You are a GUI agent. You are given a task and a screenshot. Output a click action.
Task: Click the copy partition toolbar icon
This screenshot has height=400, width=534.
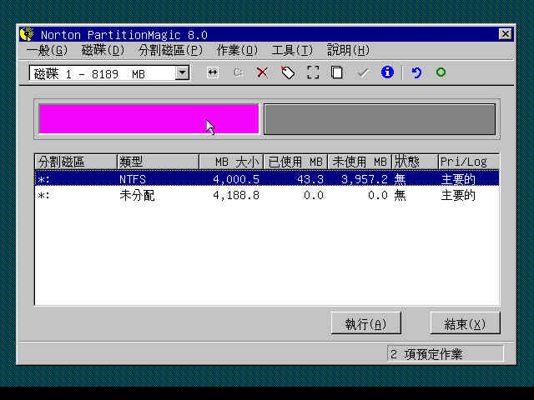tap(336, 72)
